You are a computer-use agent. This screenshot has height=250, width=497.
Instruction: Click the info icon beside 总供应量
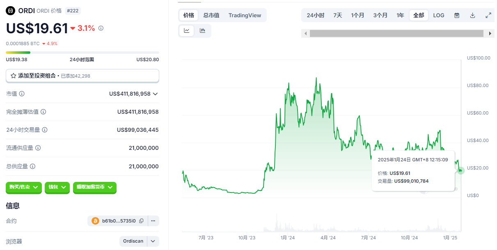(x=32, y=166)
